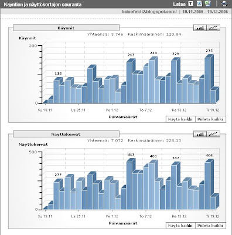The height and width of the screenshot is (235, 232).
Task: Click Piilota kaikki under Käynnit chart
Action: click(x=210, y=119)
